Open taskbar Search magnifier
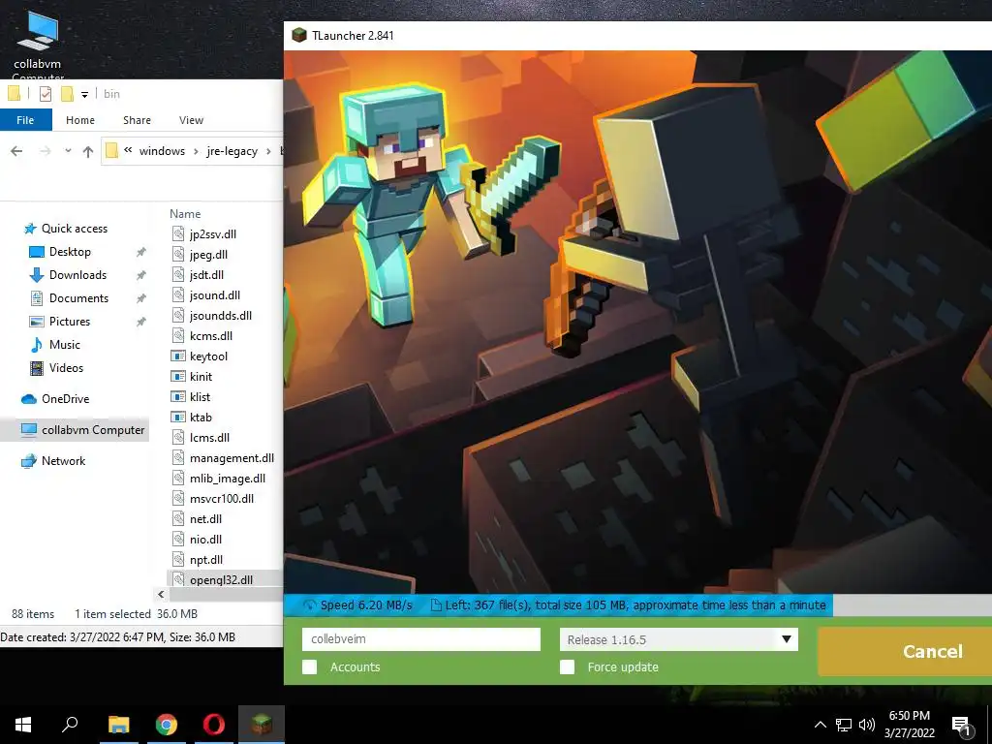 point(70,725)
